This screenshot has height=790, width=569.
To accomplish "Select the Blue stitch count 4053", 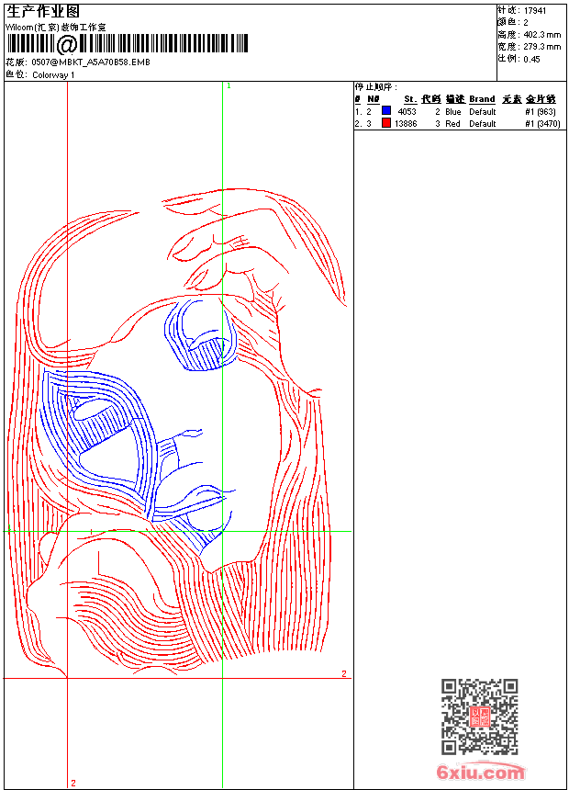I will point(407,111).
